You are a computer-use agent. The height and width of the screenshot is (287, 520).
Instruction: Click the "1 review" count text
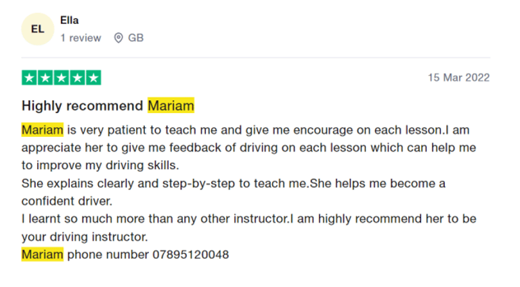[80, 38]
